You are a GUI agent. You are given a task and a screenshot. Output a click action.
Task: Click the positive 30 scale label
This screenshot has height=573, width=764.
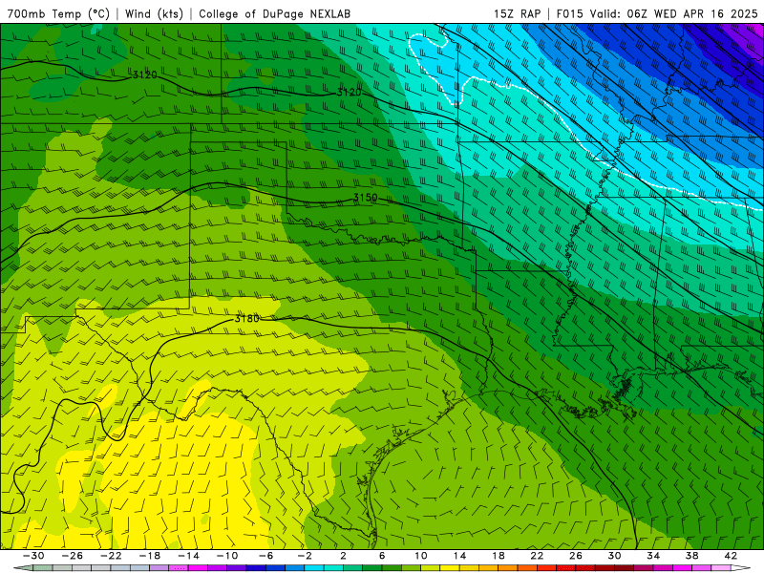pos(614,556)
